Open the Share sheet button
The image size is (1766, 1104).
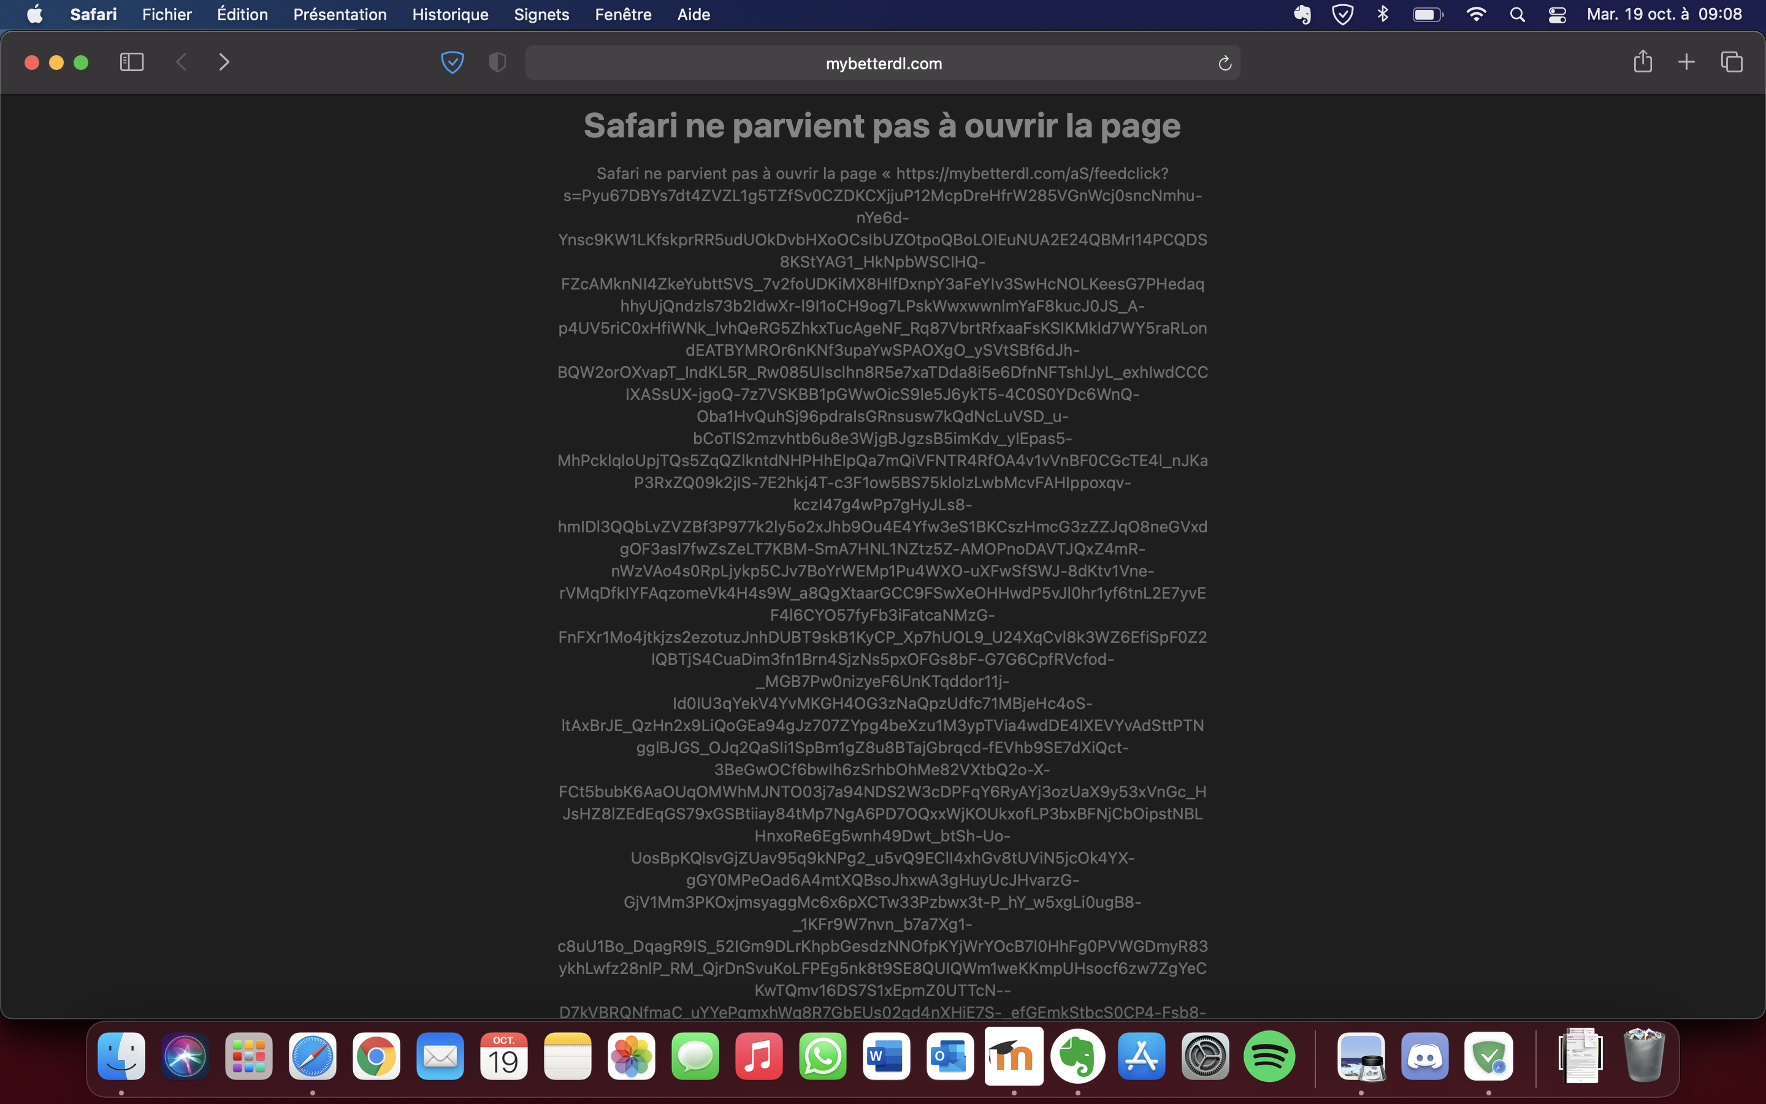coord(1643,62)
